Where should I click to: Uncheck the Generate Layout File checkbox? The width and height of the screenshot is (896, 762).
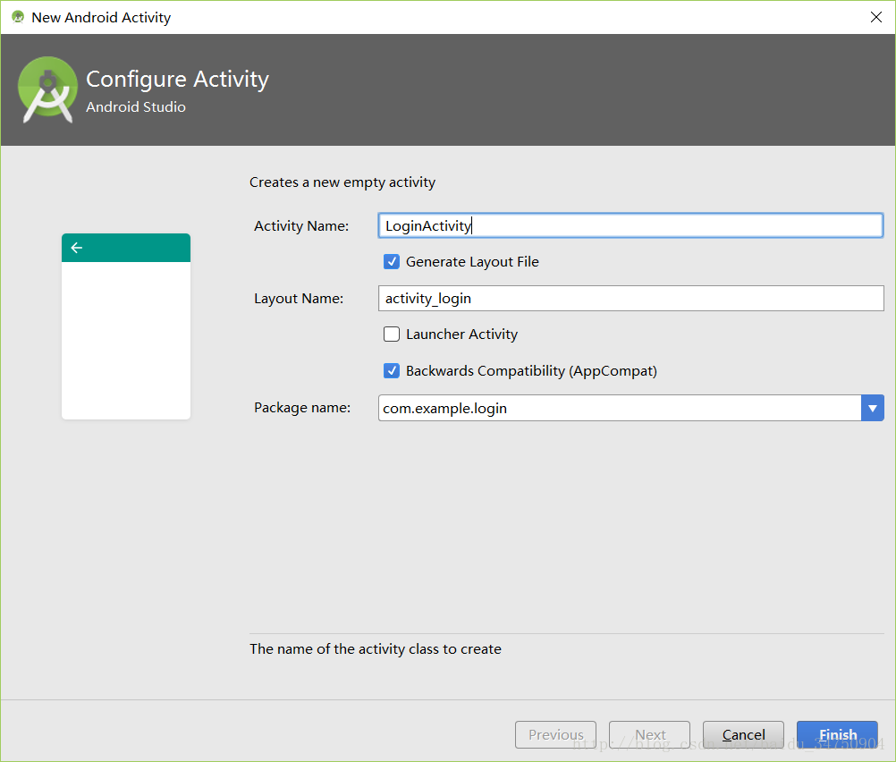click(392, 262)
